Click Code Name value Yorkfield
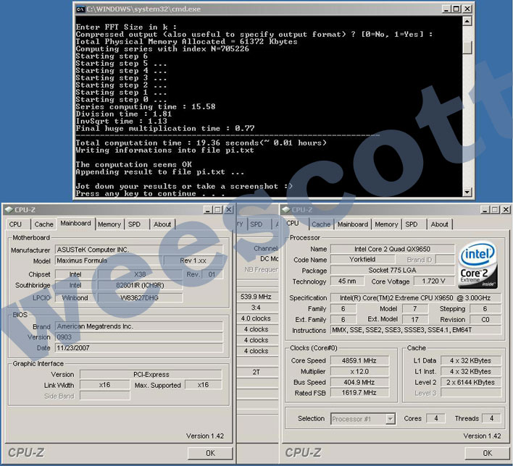Screen dimensions: 513x466 [362, 260]
